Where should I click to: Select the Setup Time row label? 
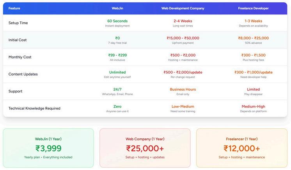[x=18, y=23]
